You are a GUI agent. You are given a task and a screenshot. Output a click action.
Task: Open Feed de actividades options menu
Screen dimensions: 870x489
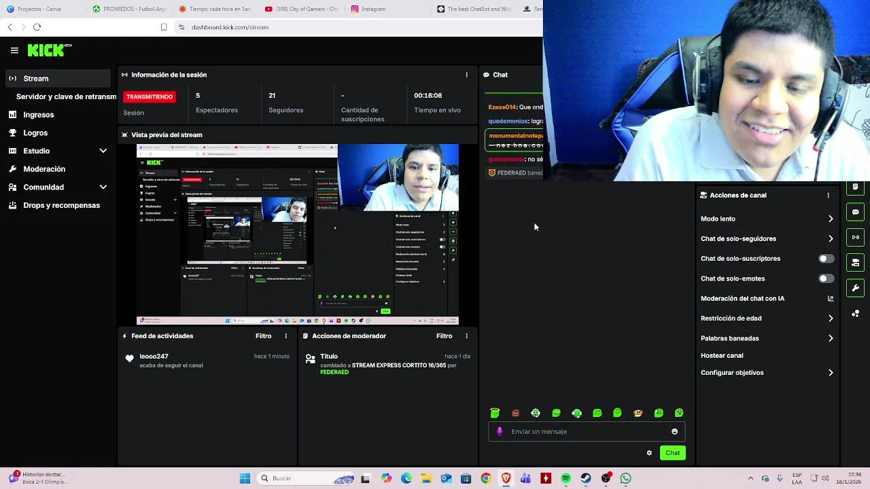click(x=285, y=336)
